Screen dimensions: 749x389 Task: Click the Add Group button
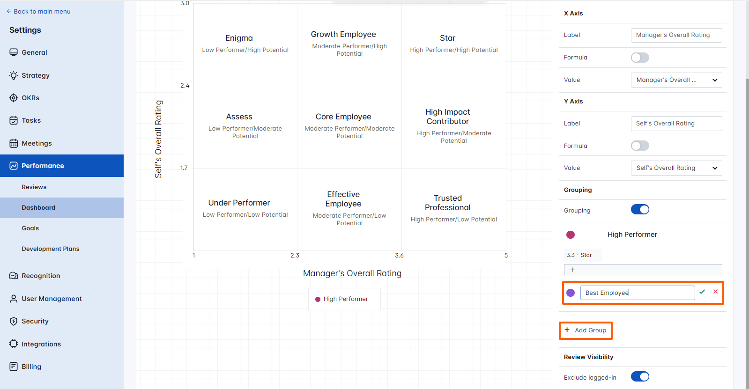click(x=586, y=330)
